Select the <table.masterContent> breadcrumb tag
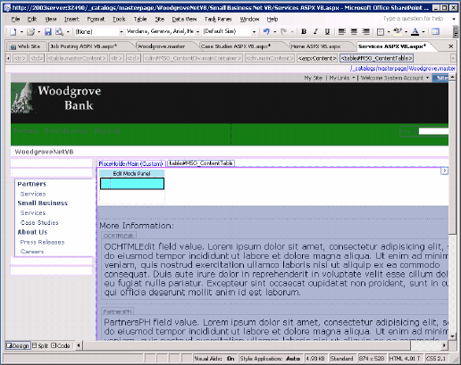This screenshot has width=461, height=365. [77, 58]
